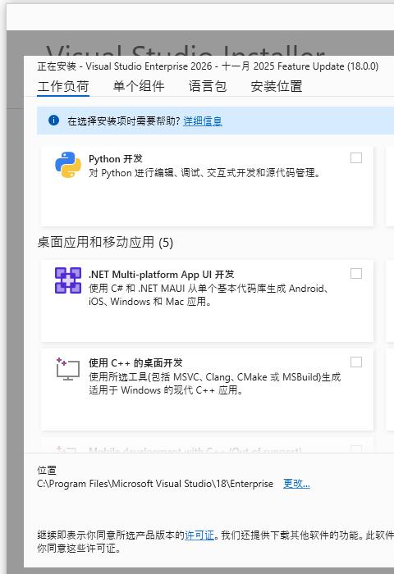Click the 位置 label
Screen dimensions: 394x574
coord(47,470)
